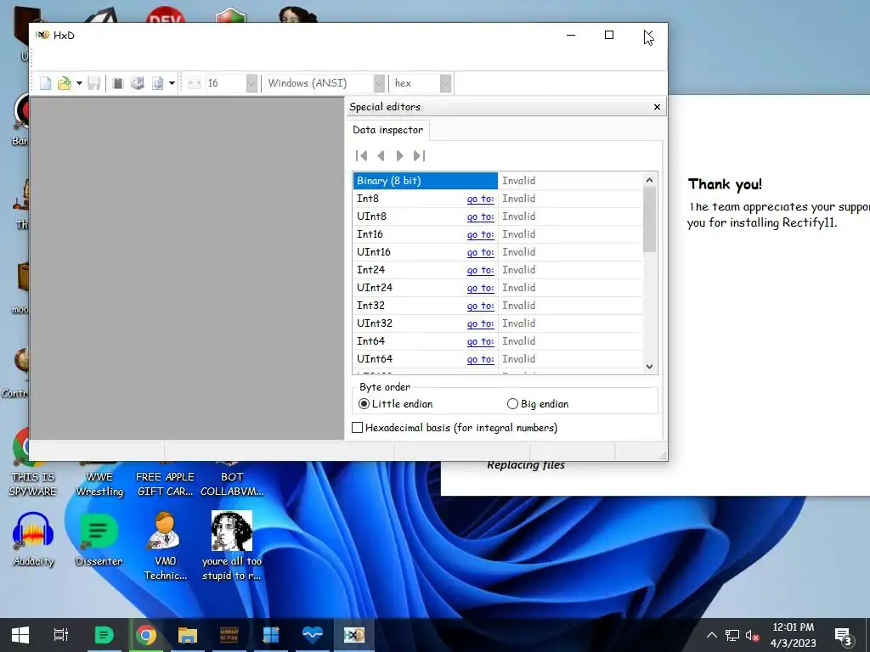This screenshot has height=652, width=870.
Task: Select the Binary (8 bit) row
Action: tap(425, 181)
